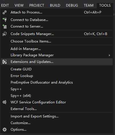The image size is (115, 135).
Task: Open the BUILD menu
Action: click(x=55, y=5)
